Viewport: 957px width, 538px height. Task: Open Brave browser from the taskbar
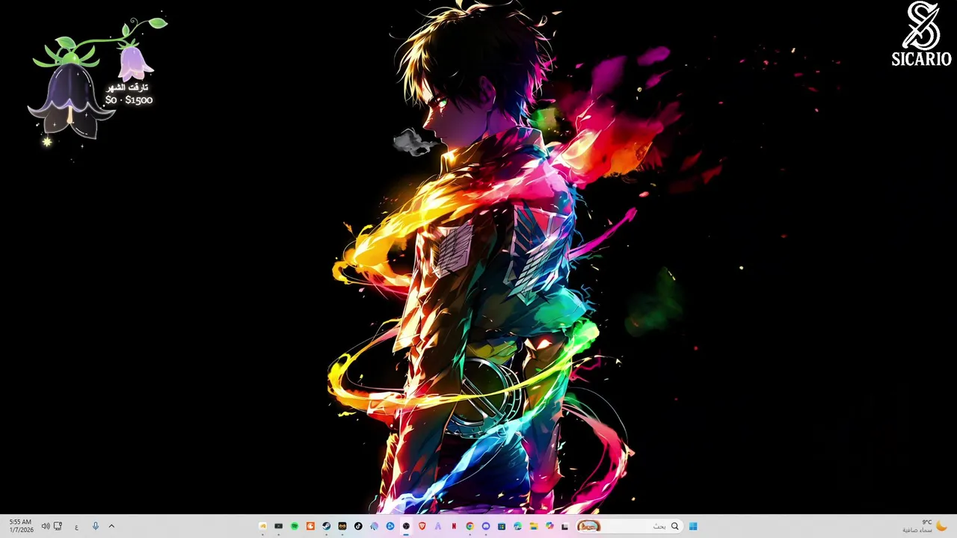point(422,526)
